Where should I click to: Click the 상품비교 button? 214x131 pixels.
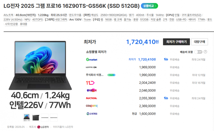pos(149,6)
